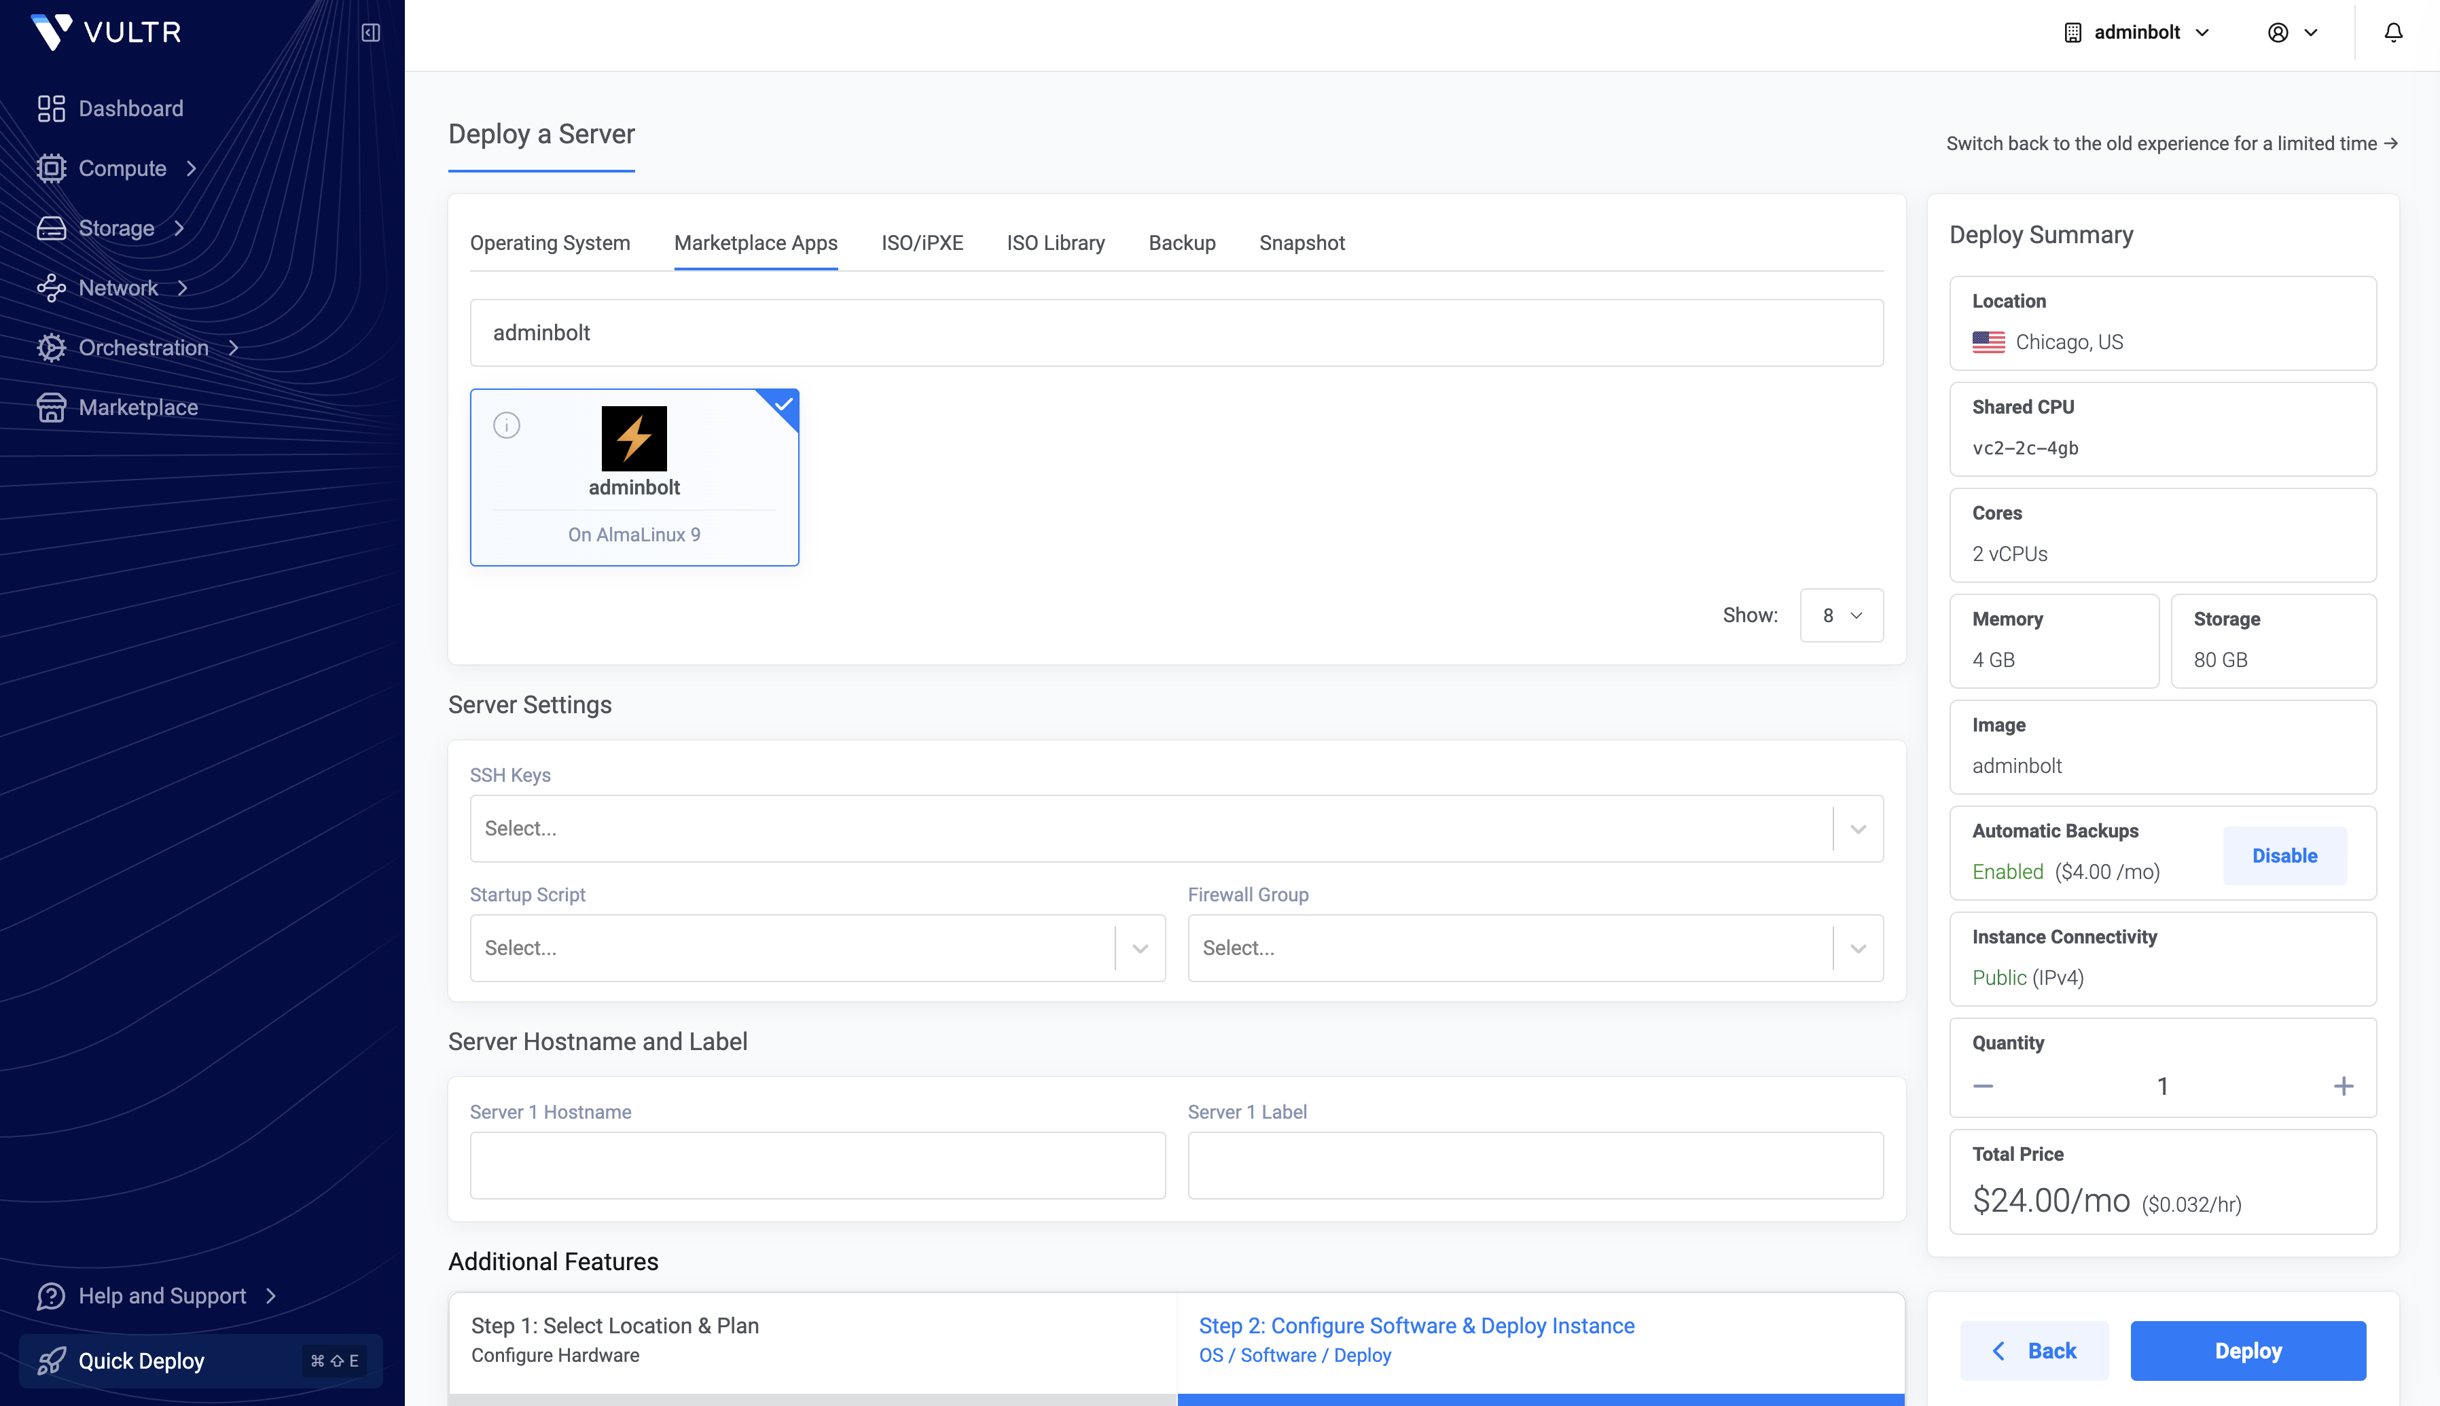Click the Deploy button
The height and width of the screenshot is (1406, 2440).
[2248, 1351]
